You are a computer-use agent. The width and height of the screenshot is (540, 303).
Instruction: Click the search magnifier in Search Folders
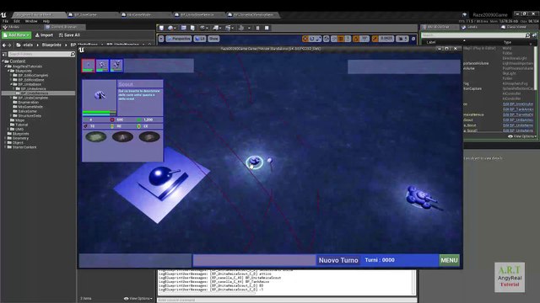coord(73,54)
